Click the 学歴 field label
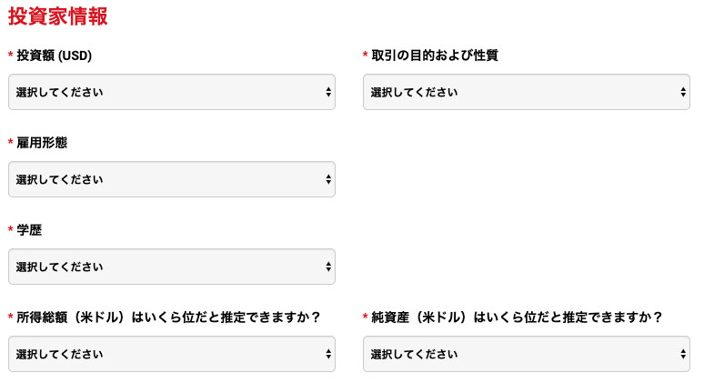The height and width of the screenshot is (383, 704). (29, 230)
